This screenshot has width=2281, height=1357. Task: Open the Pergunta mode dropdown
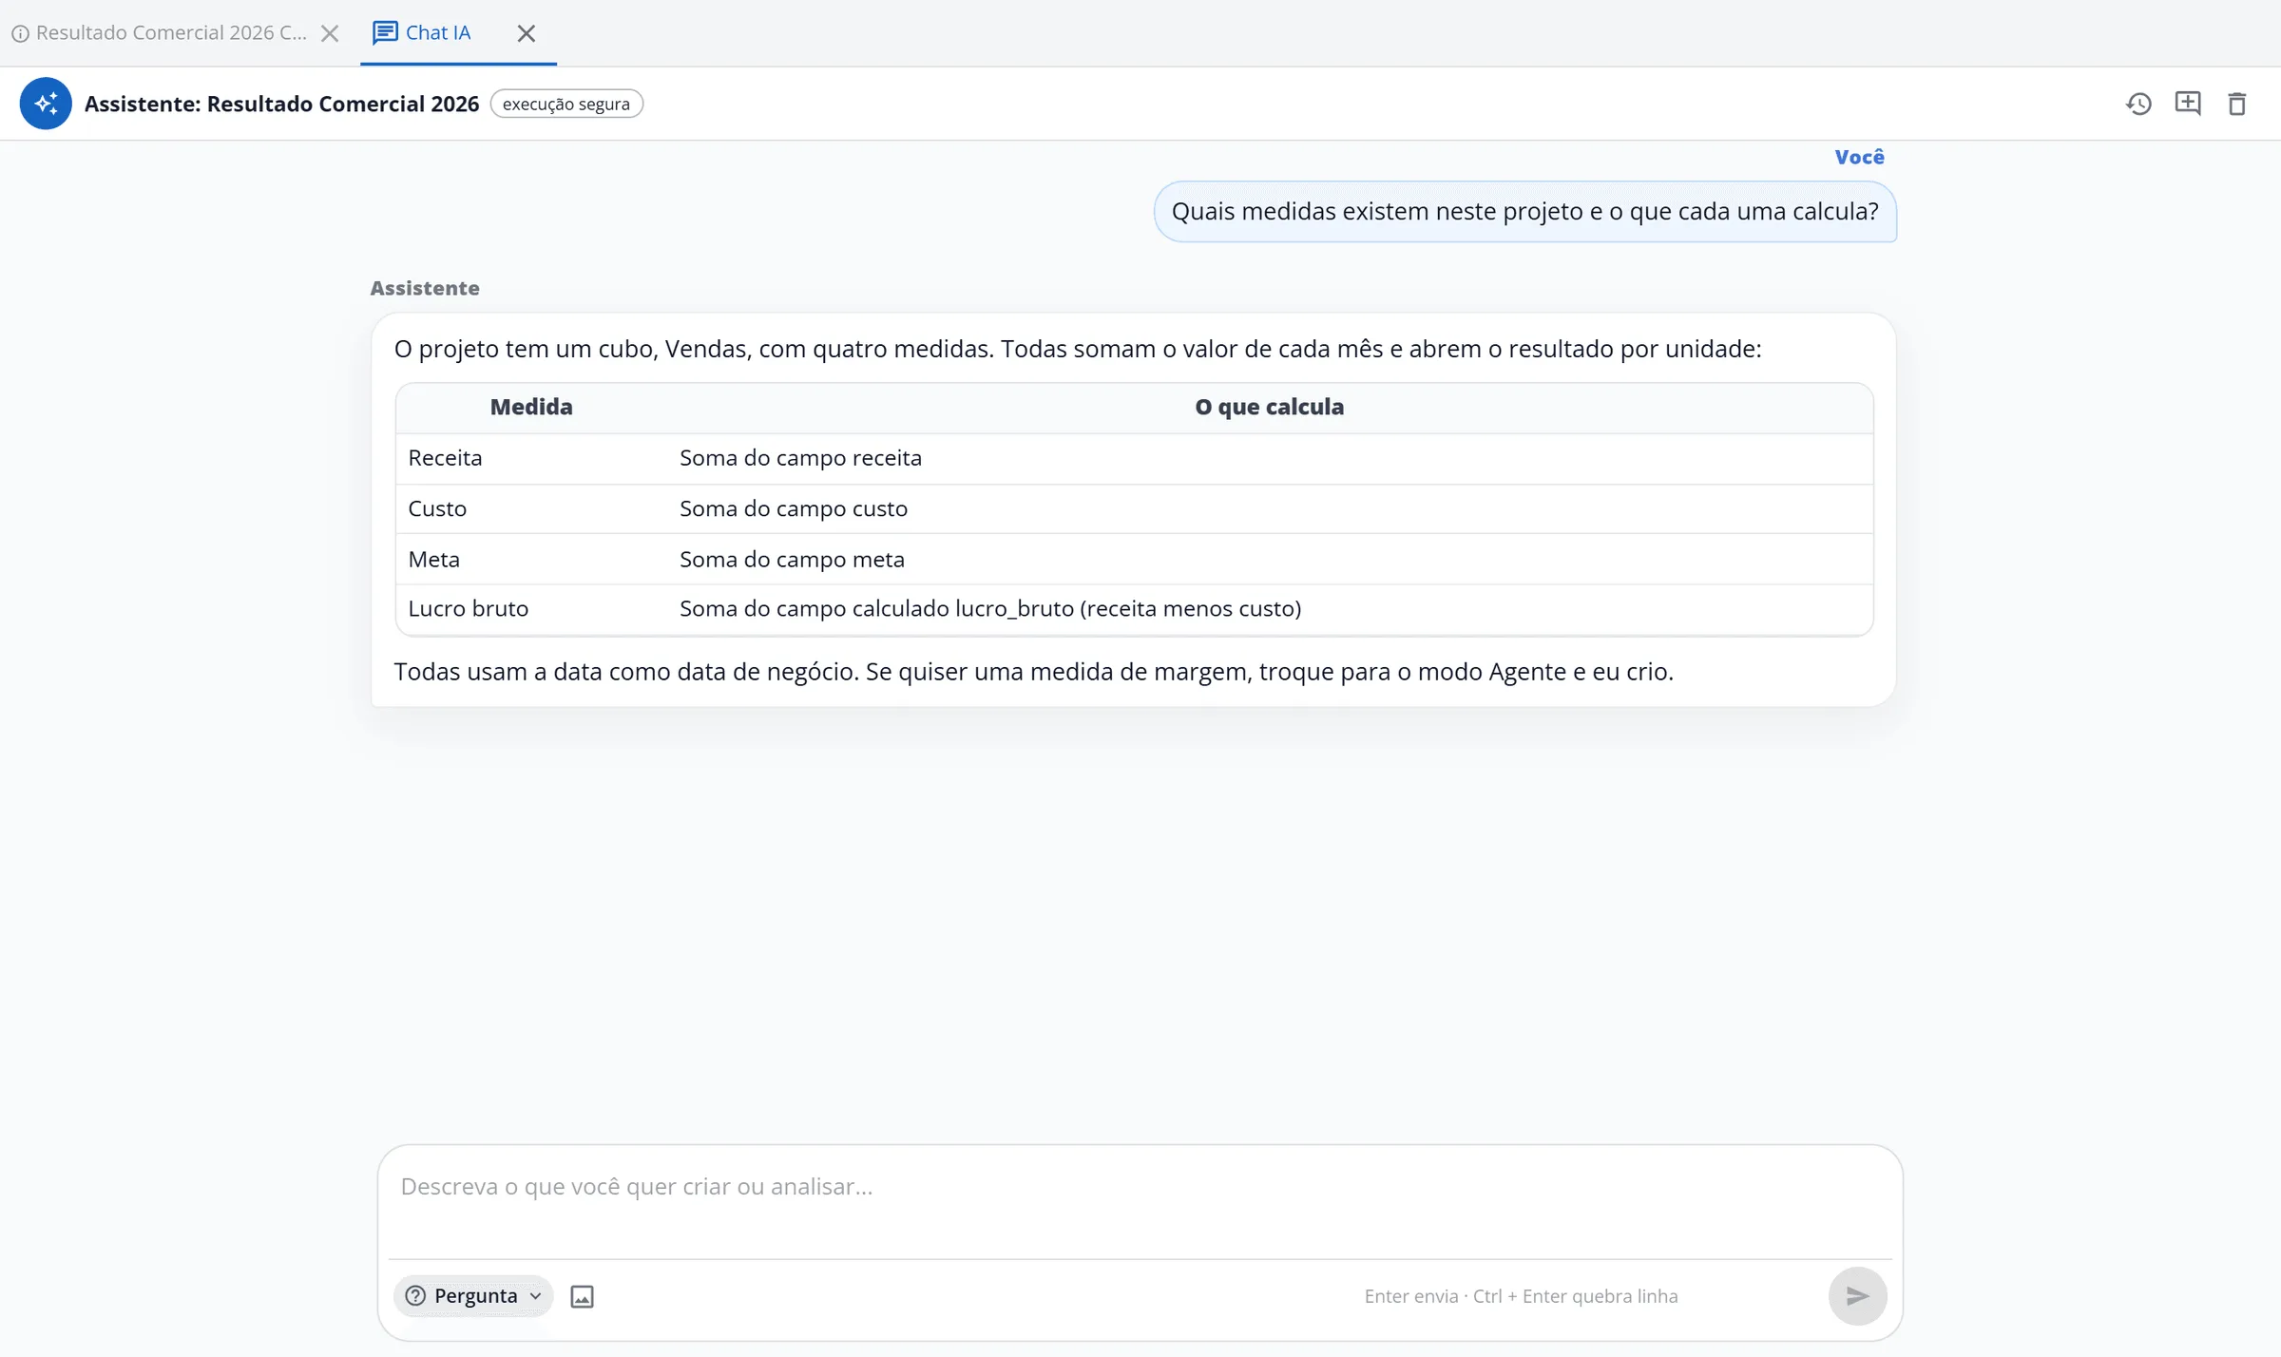[x=473, y=1296]
